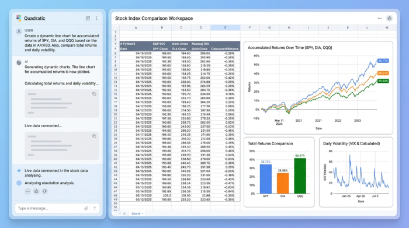Select column B header

tap(162, 27)
